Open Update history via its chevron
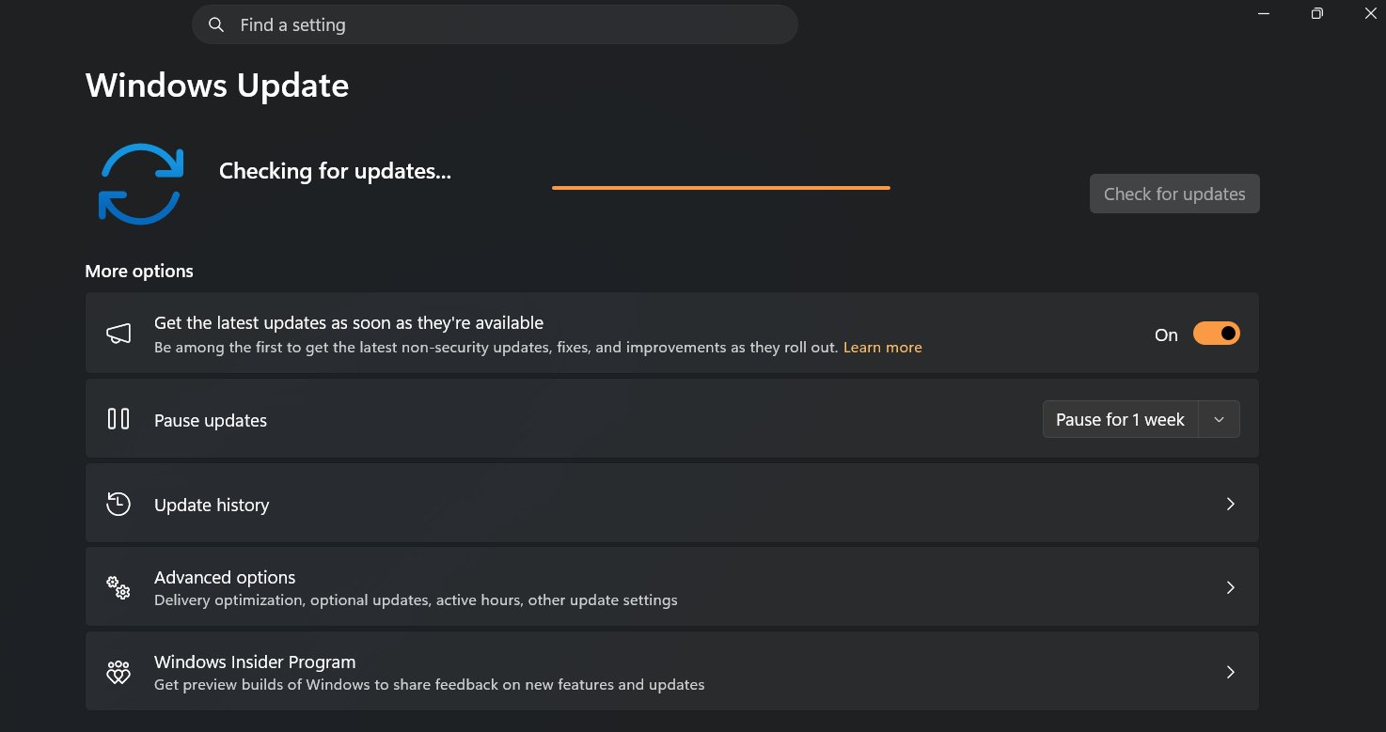Viewport: 1386px width, 732px height. (x=1230, y=504)
